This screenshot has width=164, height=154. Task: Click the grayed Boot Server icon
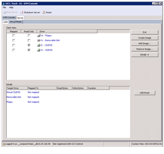click(x=4, y=12)
